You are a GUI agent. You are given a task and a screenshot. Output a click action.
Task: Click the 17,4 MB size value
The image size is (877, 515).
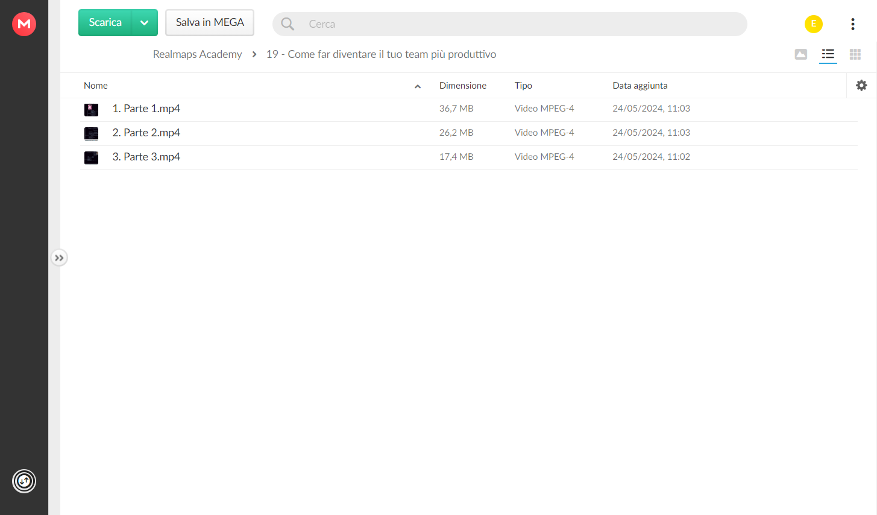tap(456, 157)
